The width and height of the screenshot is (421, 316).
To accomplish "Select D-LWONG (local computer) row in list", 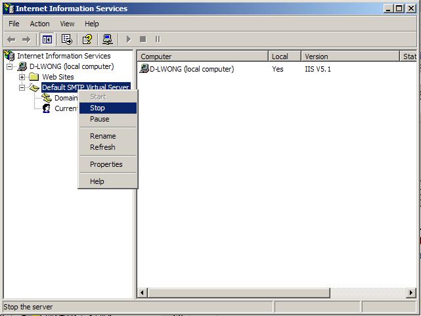I will (192, 69).
